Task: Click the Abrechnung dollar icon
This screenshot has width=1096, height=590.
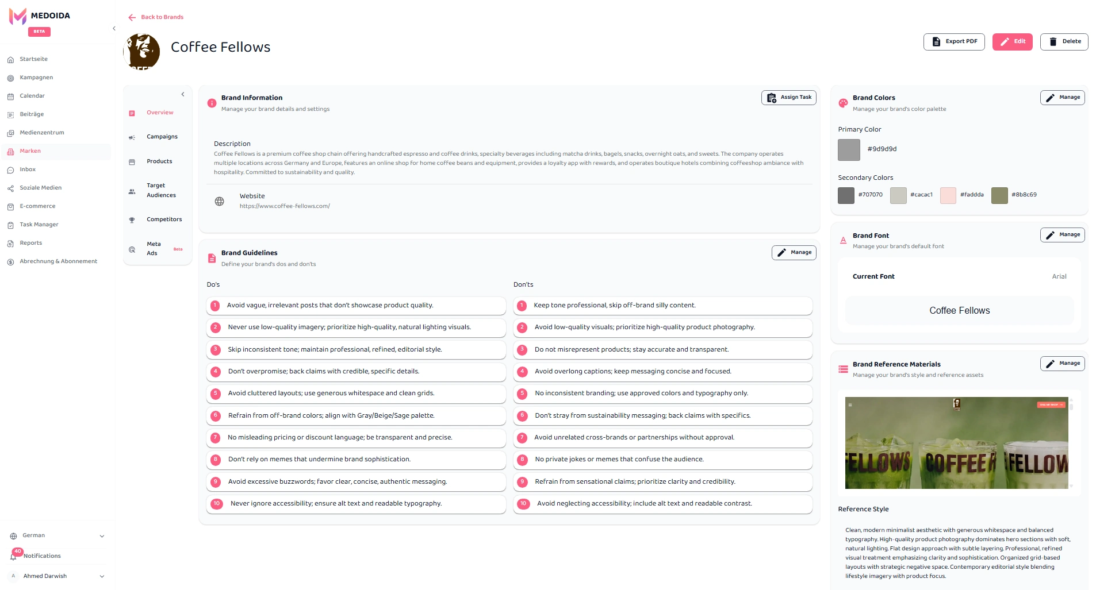Action: click(x=10, y=262)
